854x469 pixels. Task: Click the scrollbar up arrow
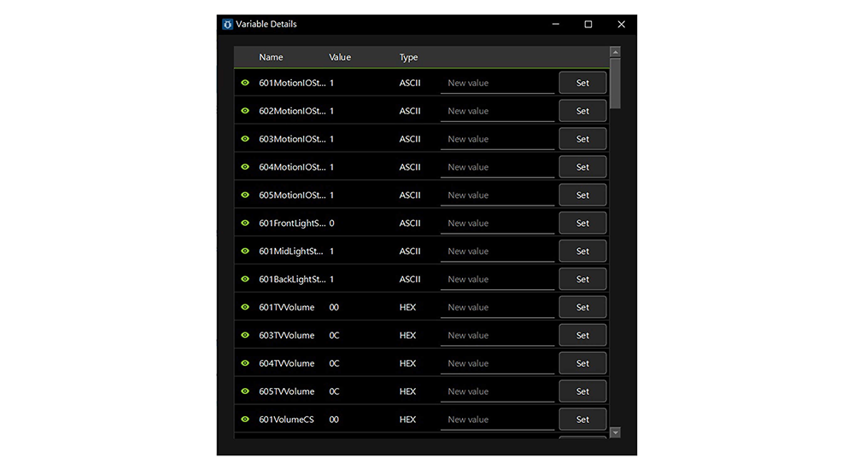click(616, 52)
